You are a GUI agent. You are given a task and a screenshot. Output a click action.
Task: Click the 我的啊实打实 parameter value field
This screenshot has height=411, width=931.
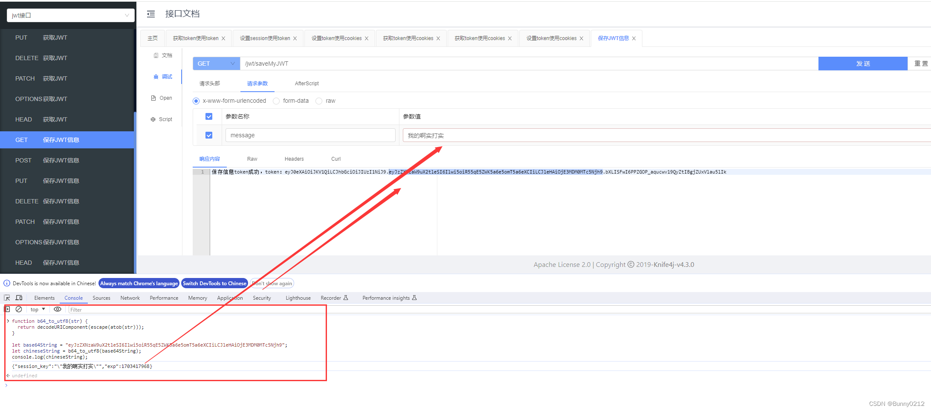click(x=667, y=135)
